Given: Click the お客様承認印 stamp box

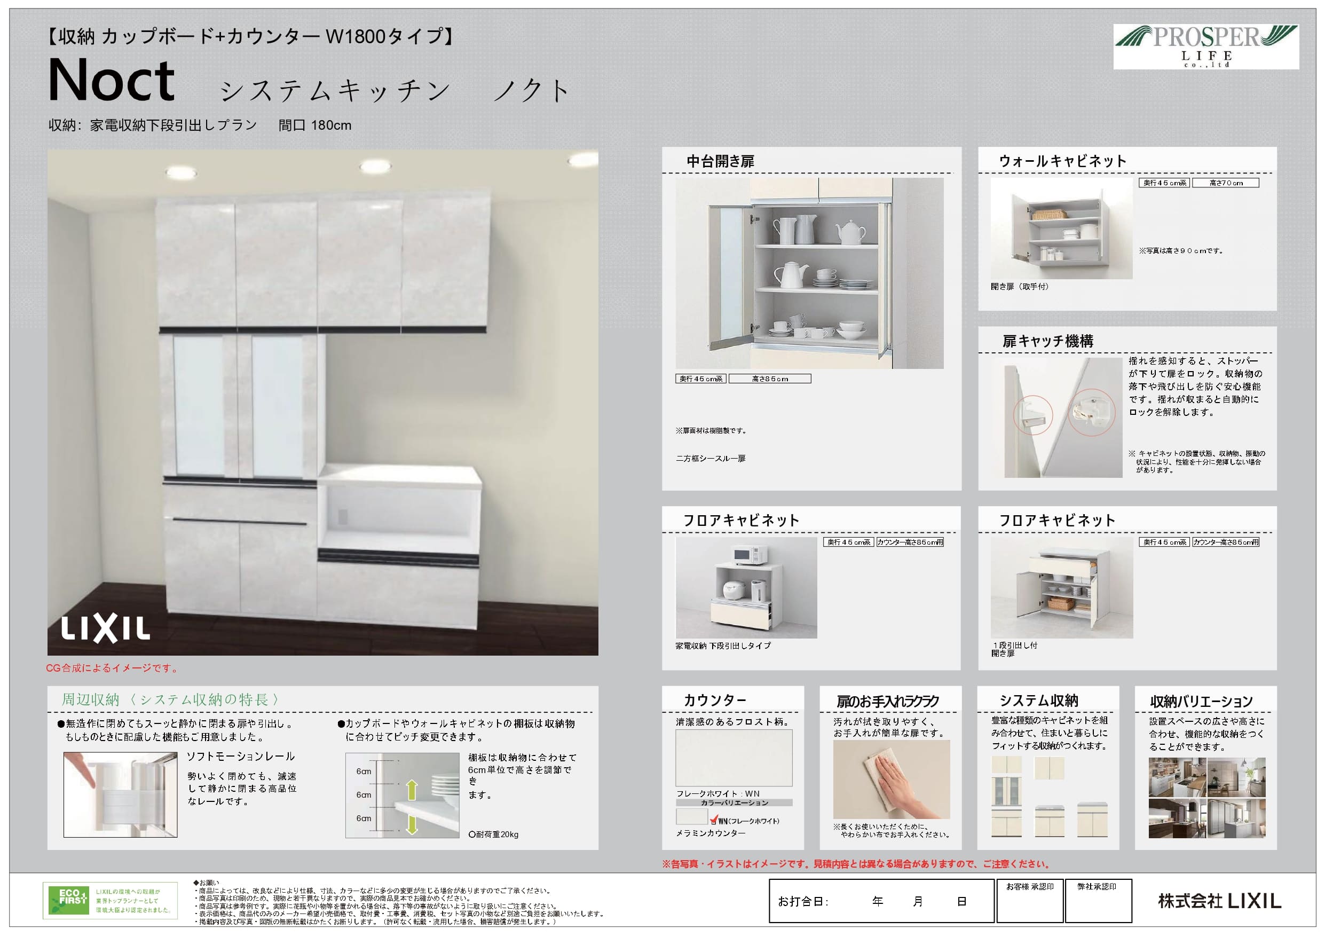Looking at the screenshot, I should (x=1030, y=901).
